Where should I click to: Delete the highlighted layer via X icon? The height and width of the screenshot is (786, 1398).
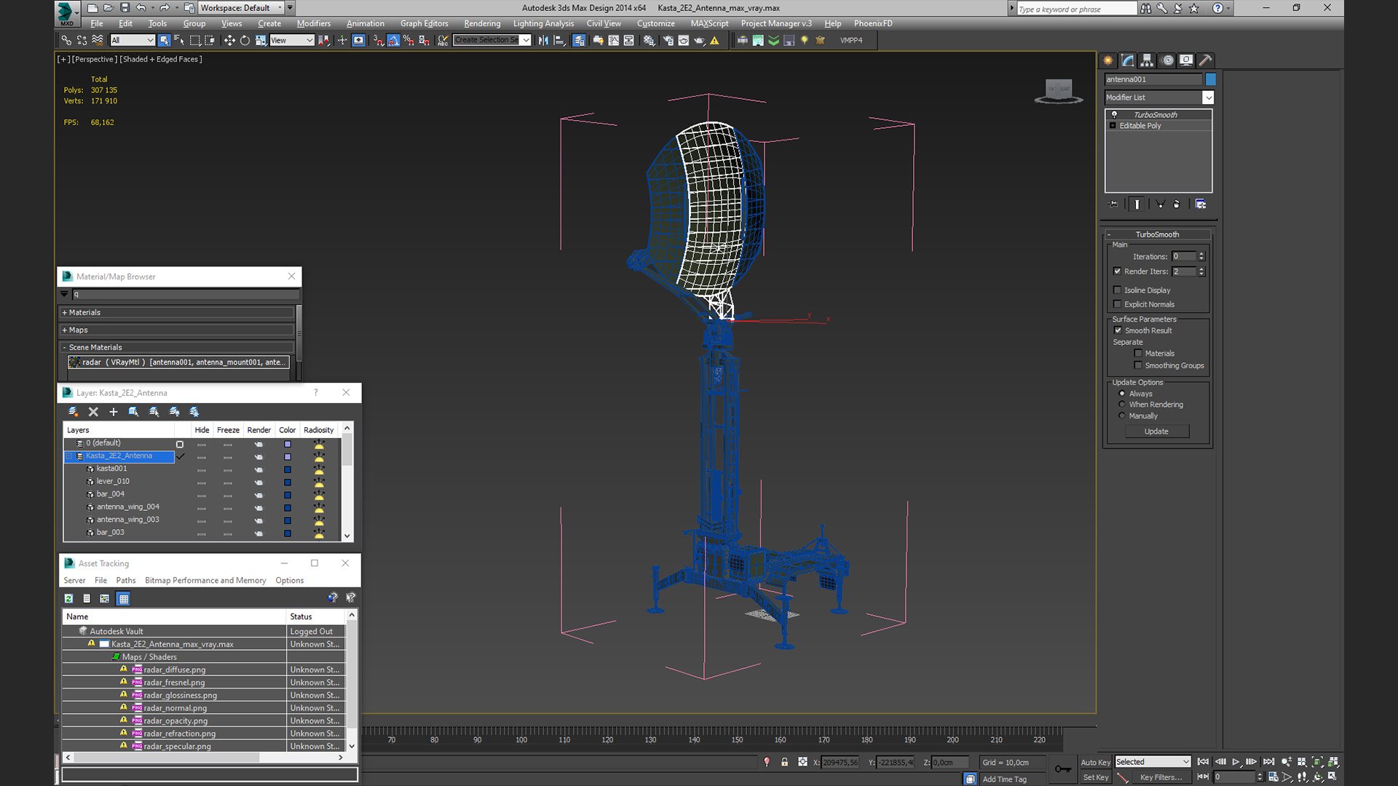click(93, 412)
